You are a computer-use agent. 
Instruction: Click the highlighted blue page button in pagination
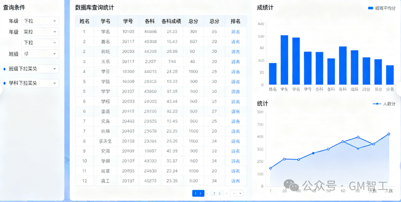click(x=198, y=193)
